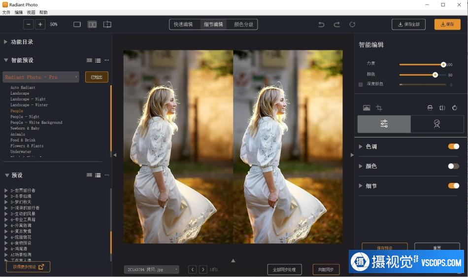
Task: Open the 智能预设 more options menu
Action: 106,60
